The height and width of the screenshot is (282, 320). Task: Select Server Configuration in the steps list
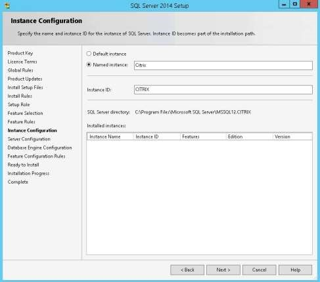coord(29,139)
